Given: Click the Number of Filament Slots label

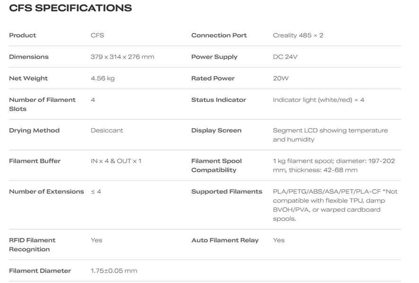Looking at the screenshot, I should click(x=42, y=104).
